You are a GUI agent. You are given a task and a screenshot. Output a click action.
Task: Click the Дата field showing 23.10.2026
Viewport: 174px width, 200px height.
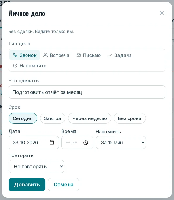point(34,142)
